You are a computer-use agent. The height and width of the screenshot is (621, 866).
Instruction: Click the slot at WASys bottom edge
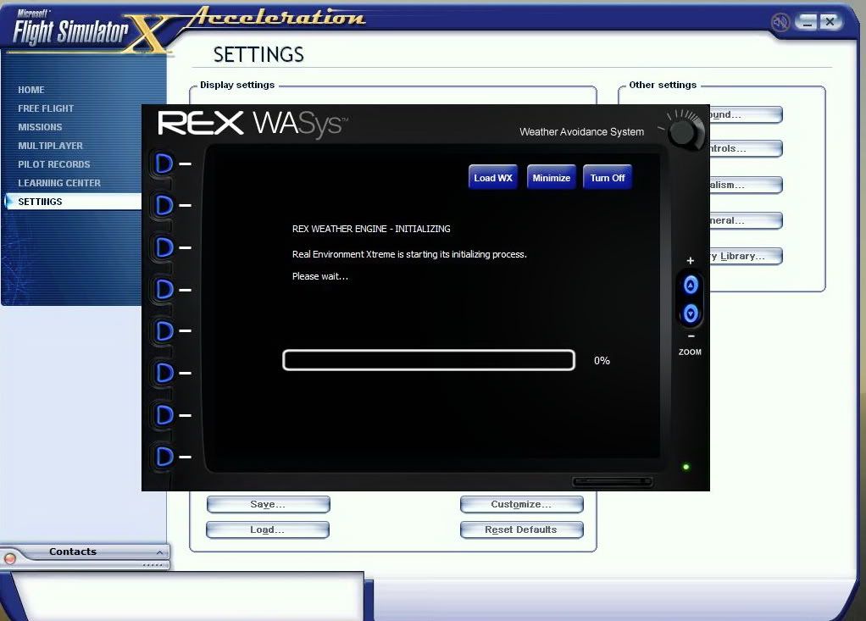[613, 482]
